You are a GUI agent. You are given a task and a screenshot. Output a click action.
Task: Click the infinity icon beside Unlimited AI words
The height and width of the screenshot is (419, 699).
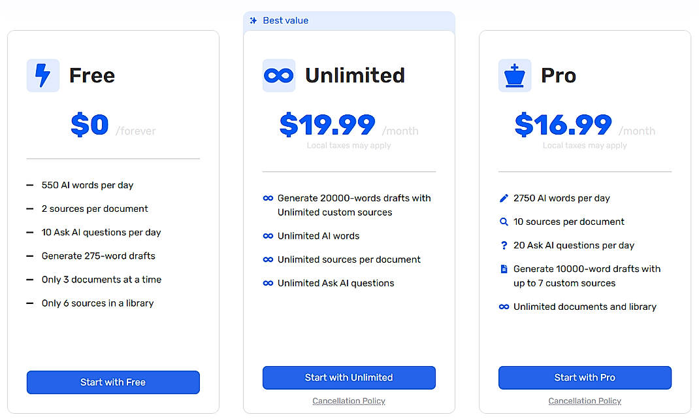point(268,235)
